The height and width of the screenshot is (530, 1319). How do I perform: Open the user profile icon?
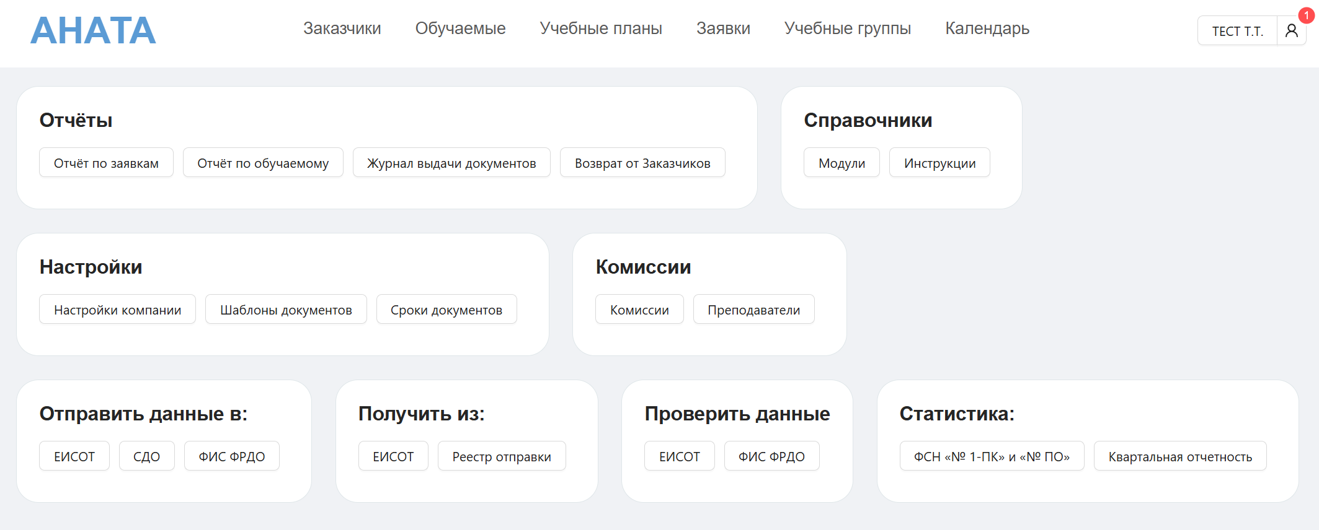click(1292, 30)
